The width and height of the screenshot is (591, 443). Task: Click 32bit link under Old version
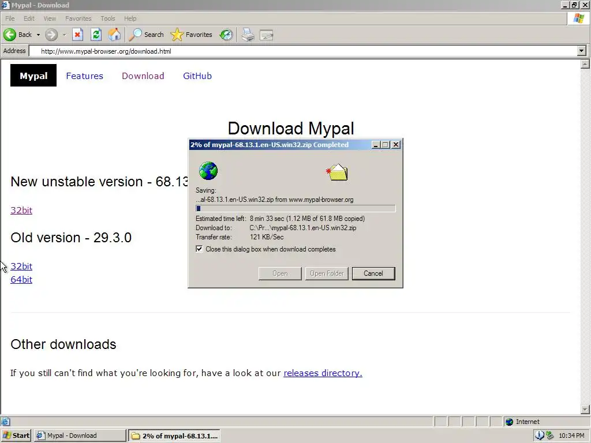click(21, 266)
